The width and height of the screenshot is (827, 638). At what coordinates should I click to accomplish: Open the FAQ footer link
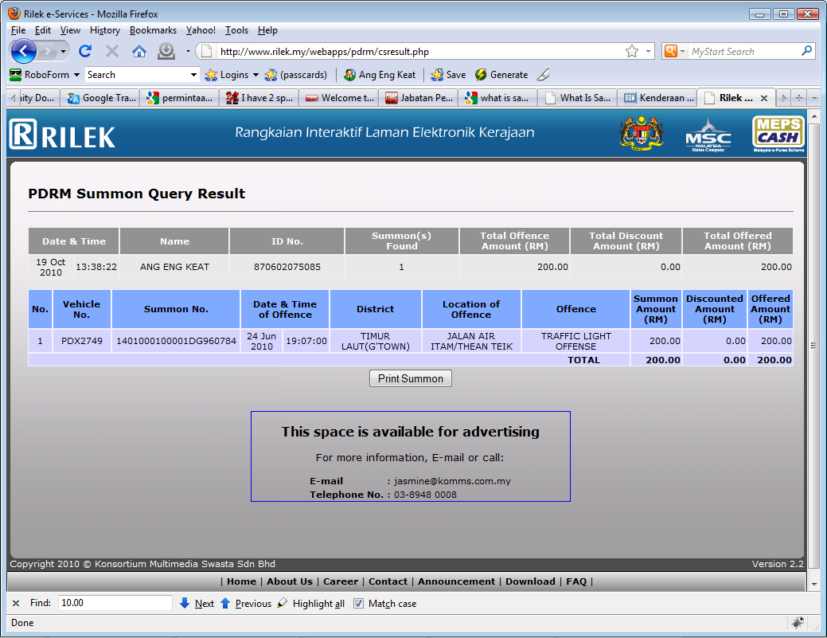coord(576,581)
